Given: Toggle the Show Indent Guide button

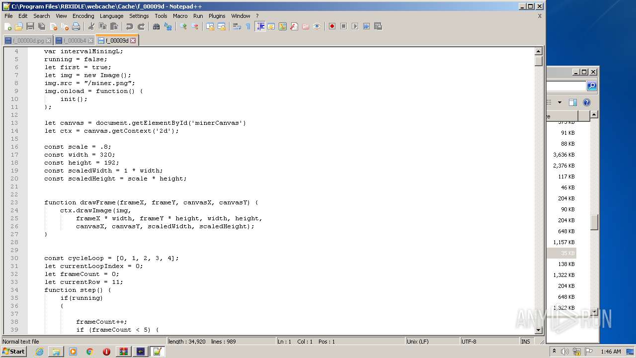Looking at the screenshot, I should (260, 26).
